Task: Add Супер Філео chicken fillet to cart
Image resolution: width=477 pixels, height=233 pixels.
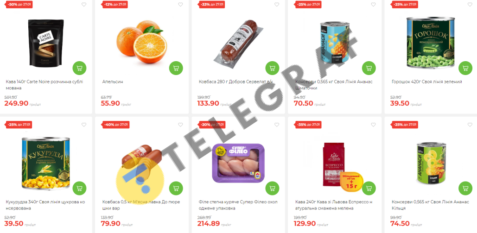Action: tap(272, 188)
